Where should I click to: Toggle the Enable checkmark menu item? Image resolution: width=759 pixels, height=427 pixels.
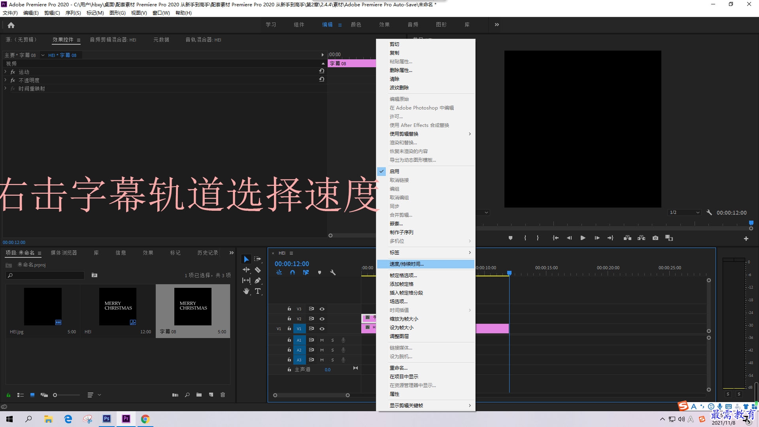click(426, 171)
